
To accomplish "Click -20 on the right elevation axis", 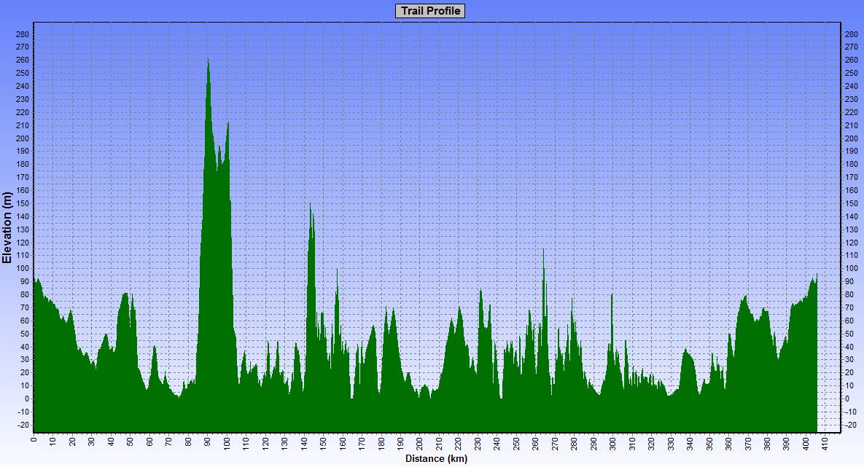I will coord(850,425).
